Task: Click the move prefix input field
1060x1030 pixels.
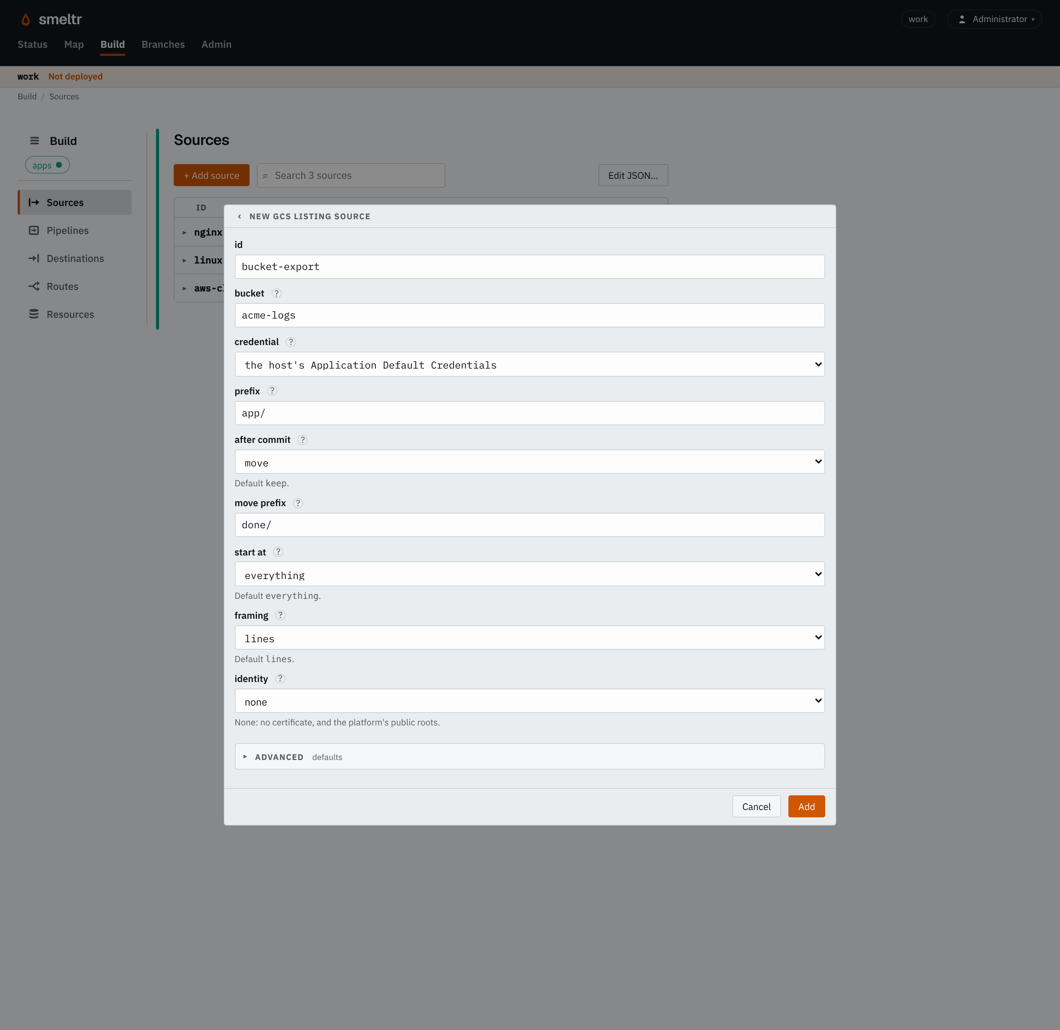Action: (530, 525)
